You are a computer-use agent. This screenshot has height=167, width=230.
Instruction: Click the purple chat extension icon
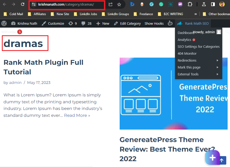(x=180, y=5)
